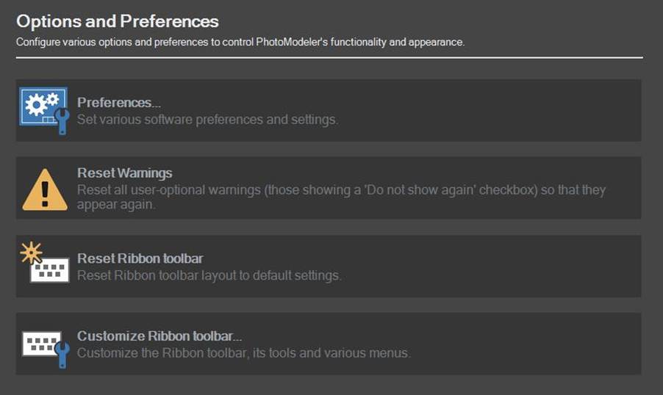
Task: Click the Reset Ribbon toolbar keyboard icon
Action: tap(49, 269)
